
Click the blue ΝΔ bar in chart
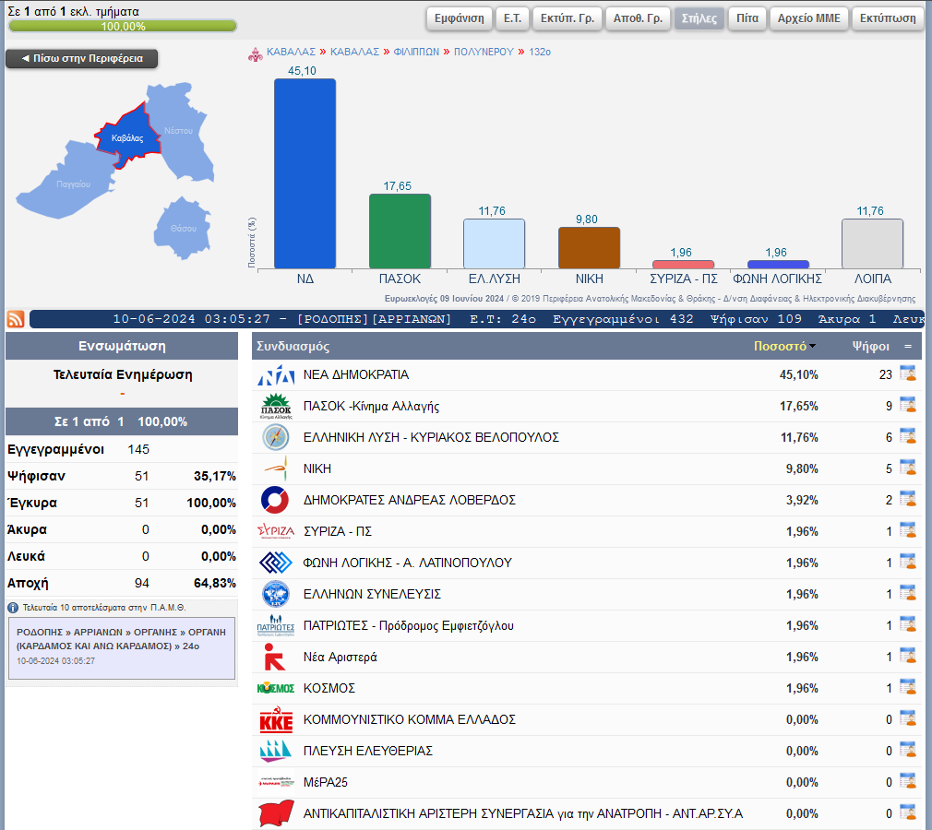[x=305, y=175]
